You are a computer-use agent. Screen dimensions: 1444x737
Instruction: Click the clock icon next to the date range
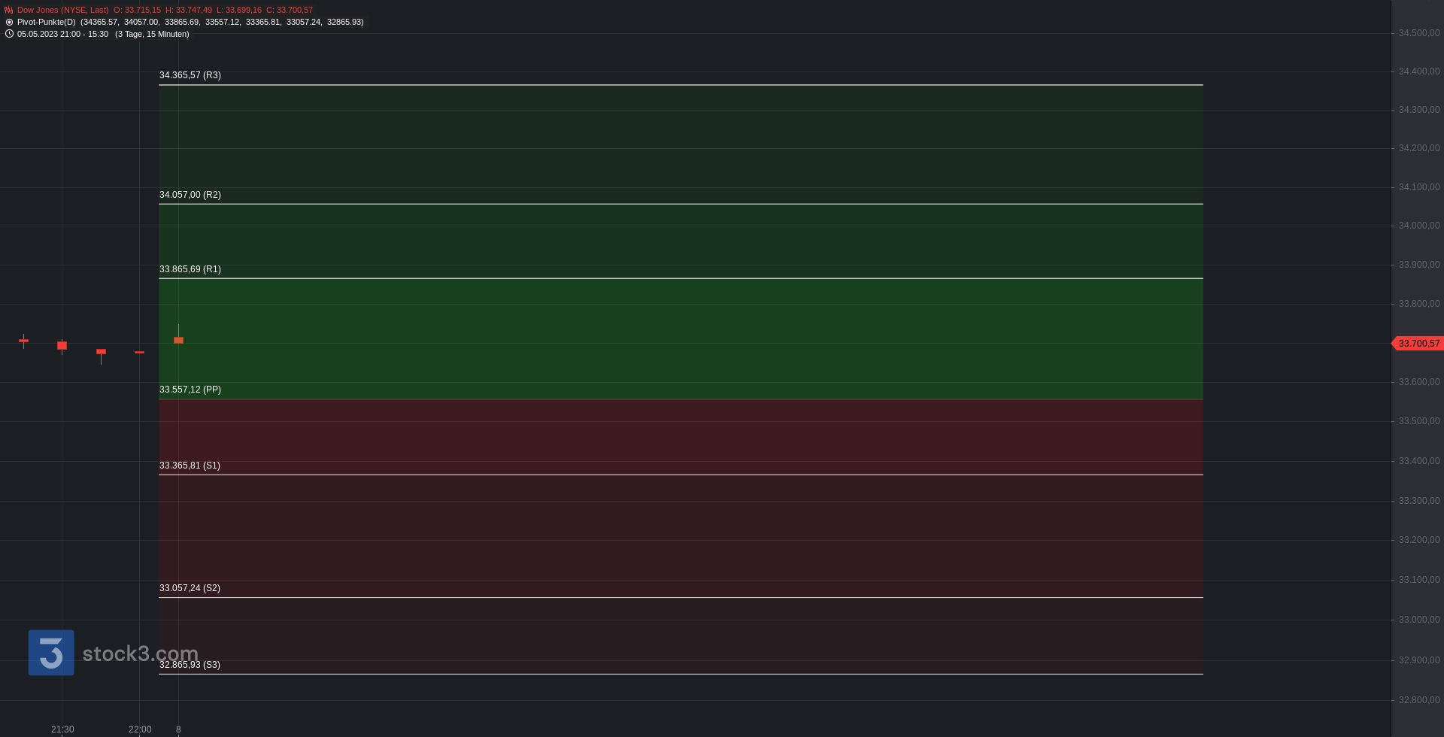9,34
